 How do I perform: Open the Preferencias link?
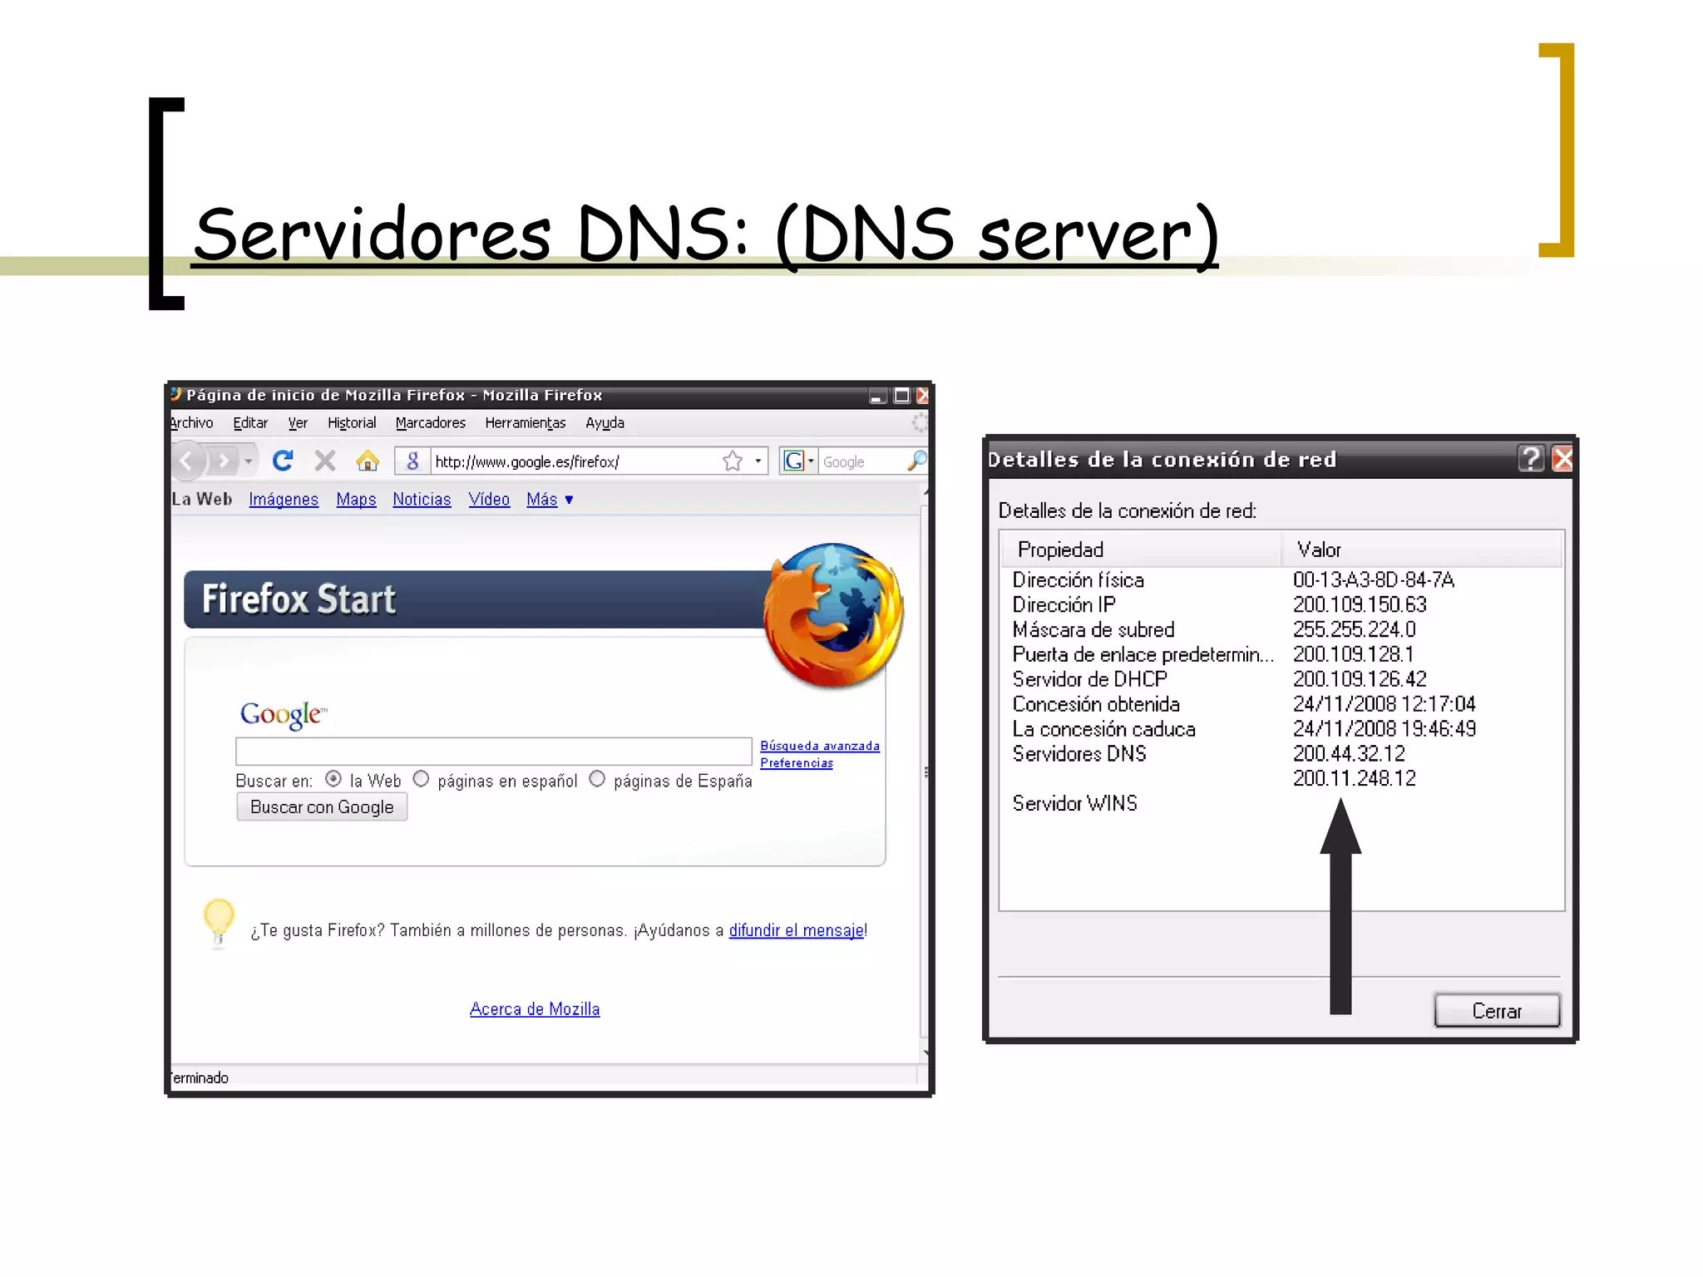tap(797, 763)
